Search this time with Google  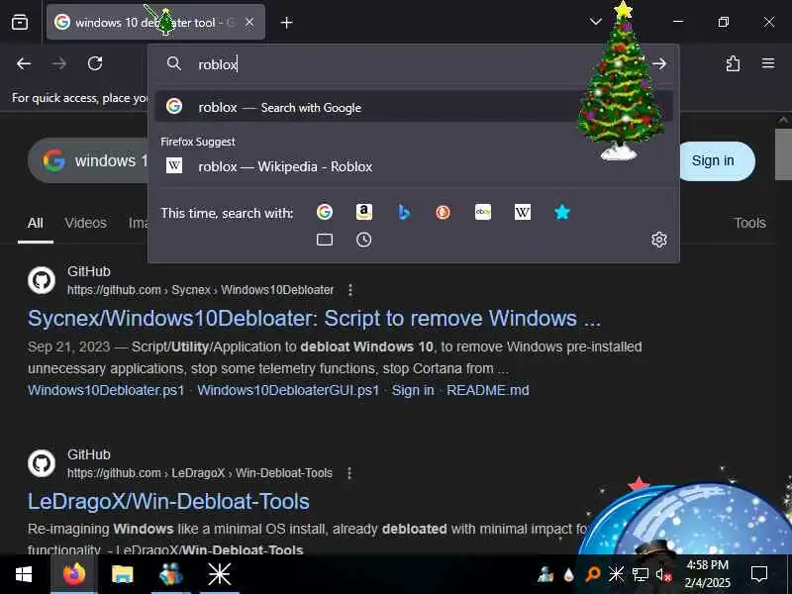(325, 212)
